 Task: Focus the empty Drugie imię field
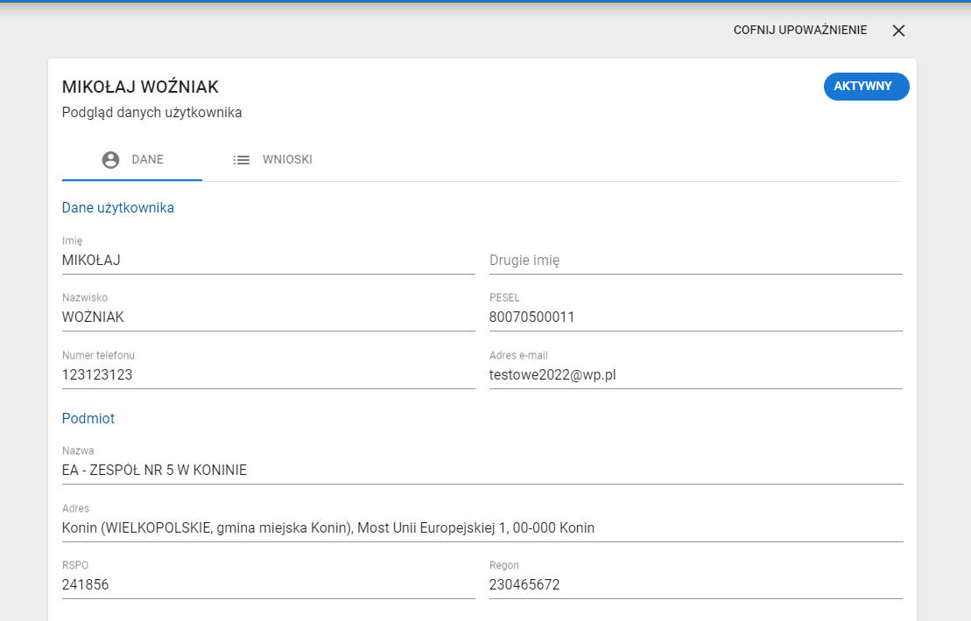tap(695, 260)
